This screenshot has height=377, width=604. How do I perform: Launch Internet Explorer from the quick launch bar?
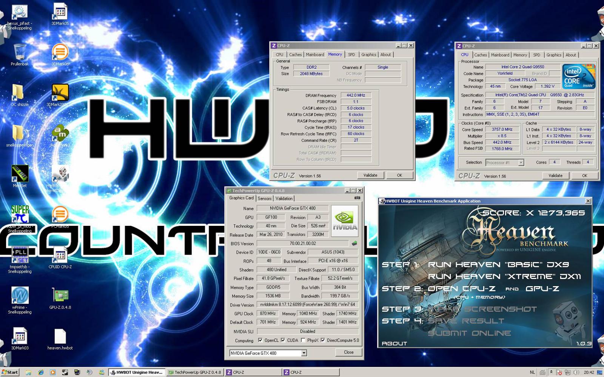click(x=41, y=372)
